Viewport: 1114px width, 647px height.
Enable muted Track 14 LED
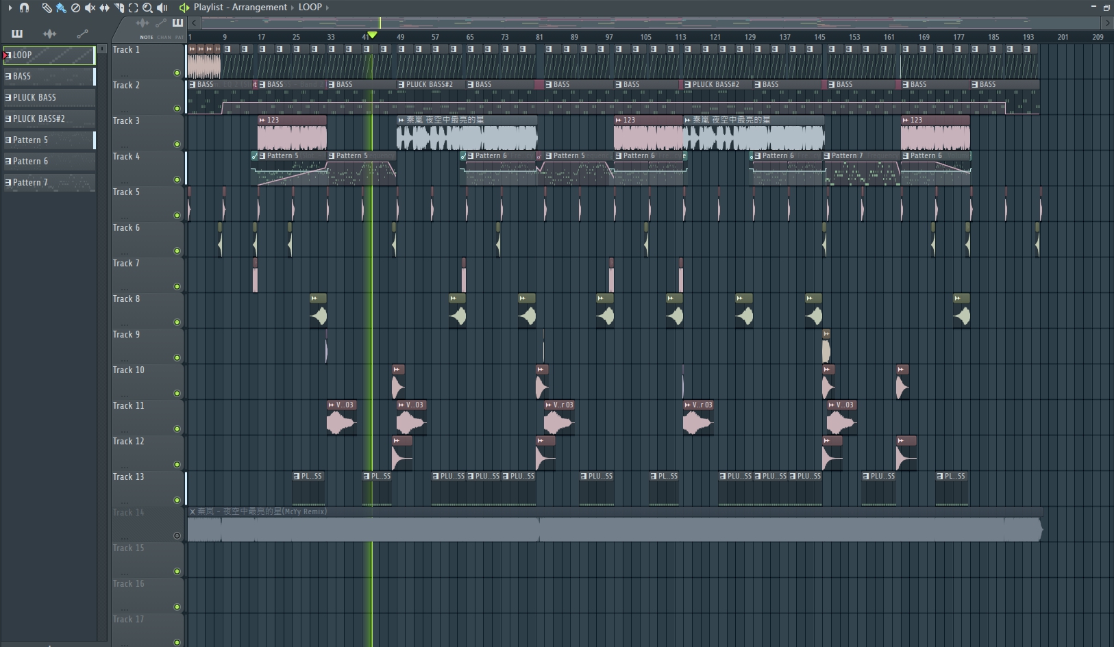pos(177,535)
